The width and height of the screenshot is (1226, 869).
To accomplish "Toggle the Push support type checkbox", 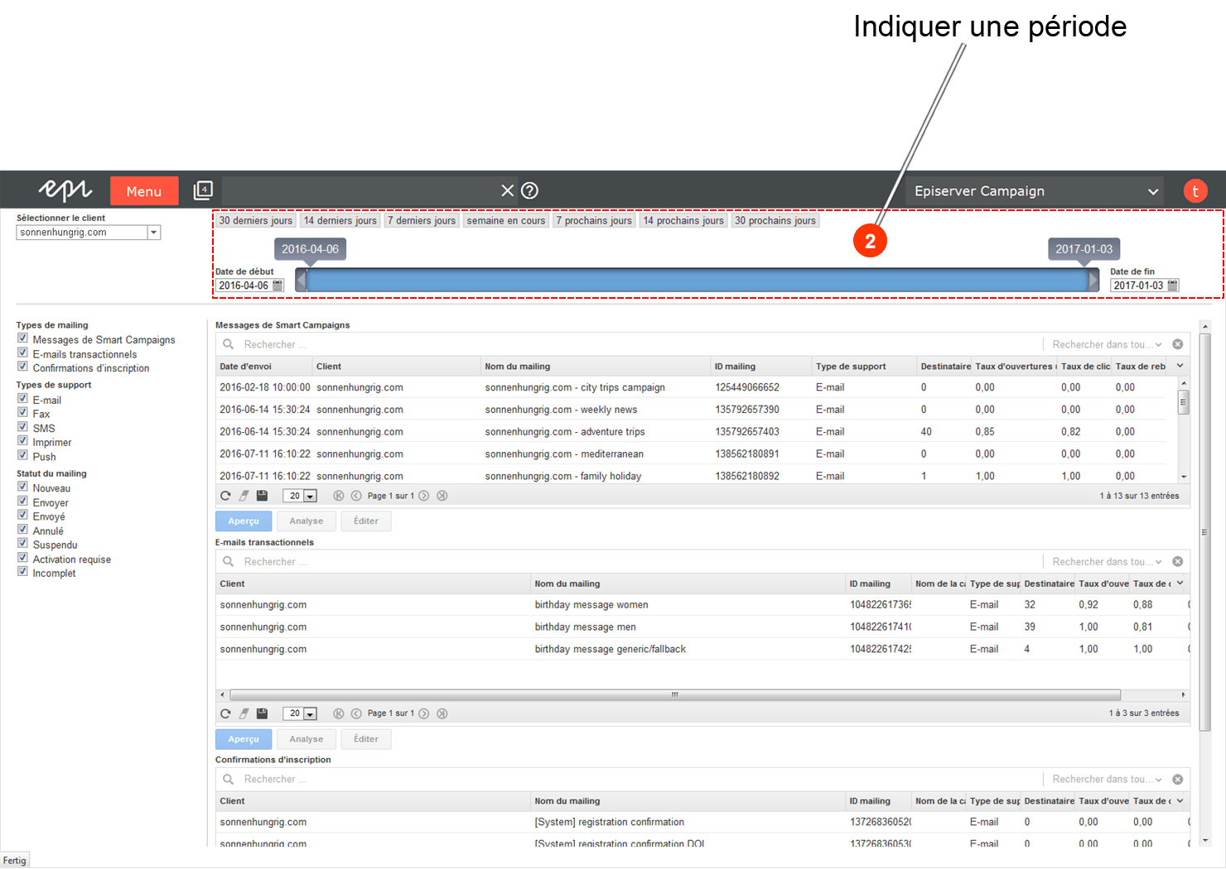I will pos(22,455).
